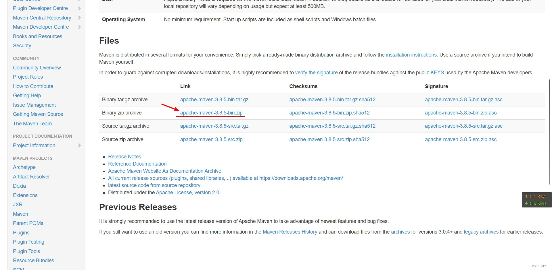The height and width of the screenshot is (270, 552).
Task: Open the Extensions project link
Action: point(25,195)
